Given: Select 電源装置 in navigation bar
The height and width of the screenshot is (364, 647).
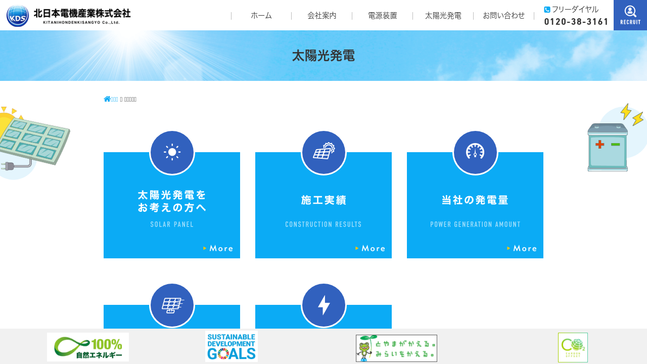Looking at the screenshot, I should click(x=383, y=16).
